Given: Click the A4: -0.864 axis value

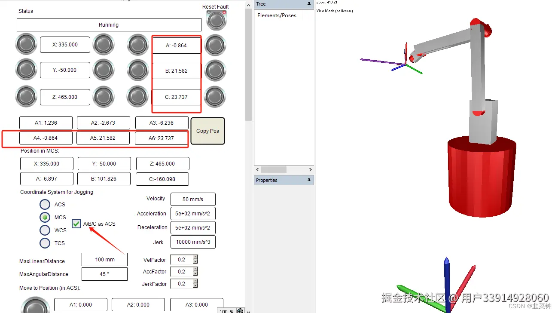Looking at the screenshot, I should 46,138.
